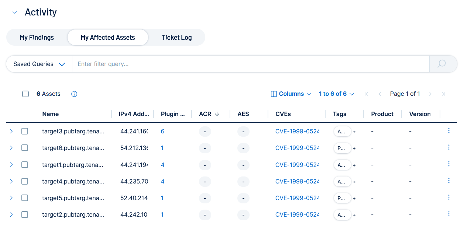Viewport: 464px width, 231px height.
Task: Click the ACR sort arrow column header
Action: [x=217, y=114]
